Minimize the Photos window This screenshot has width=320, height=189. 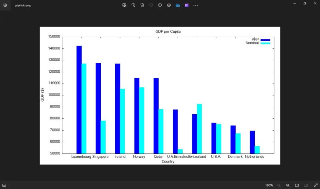pyautogui.click(x=295, y=4)
